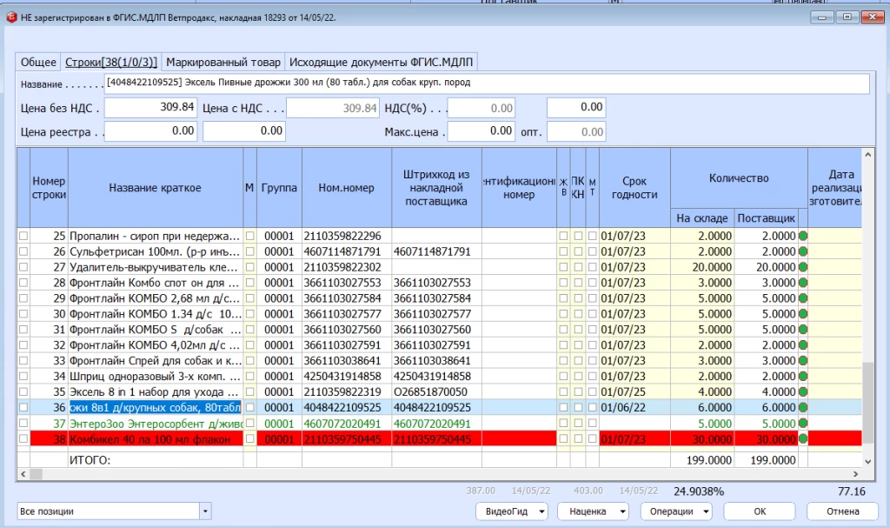Image resolution: width=890 pixels, height=528 pixels.
Task: Click the Цена с НДС field
Action: click(x=333, y=107)
